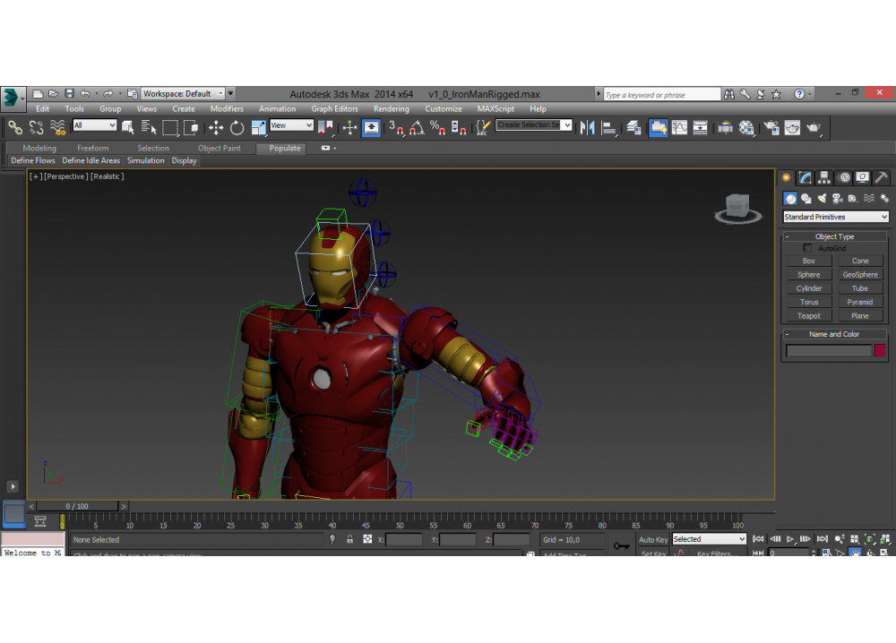
Task: Toggle Auto Key mode
Action: point(653,540)
